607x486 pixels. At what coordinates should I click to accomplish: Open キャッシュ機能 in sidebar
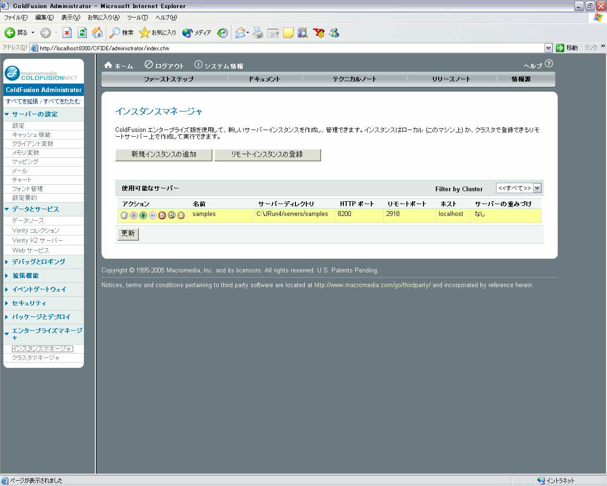pyautogui.click(x=31, y=135)
